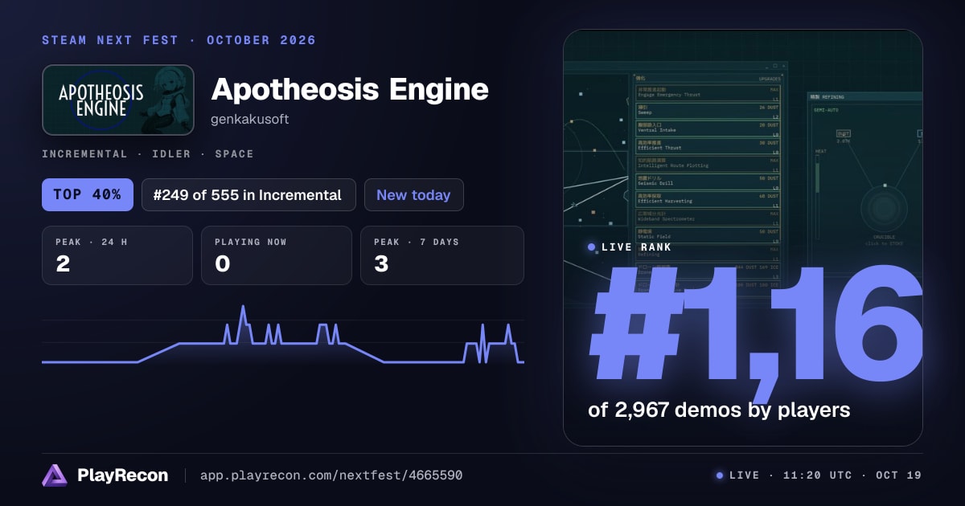Click the Efficient Harvesting upgrade row
The image size is (965, 506).
[708, 198]
